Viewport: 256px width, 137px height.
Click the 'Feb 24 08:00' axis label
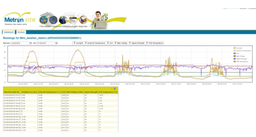(23, 84)
